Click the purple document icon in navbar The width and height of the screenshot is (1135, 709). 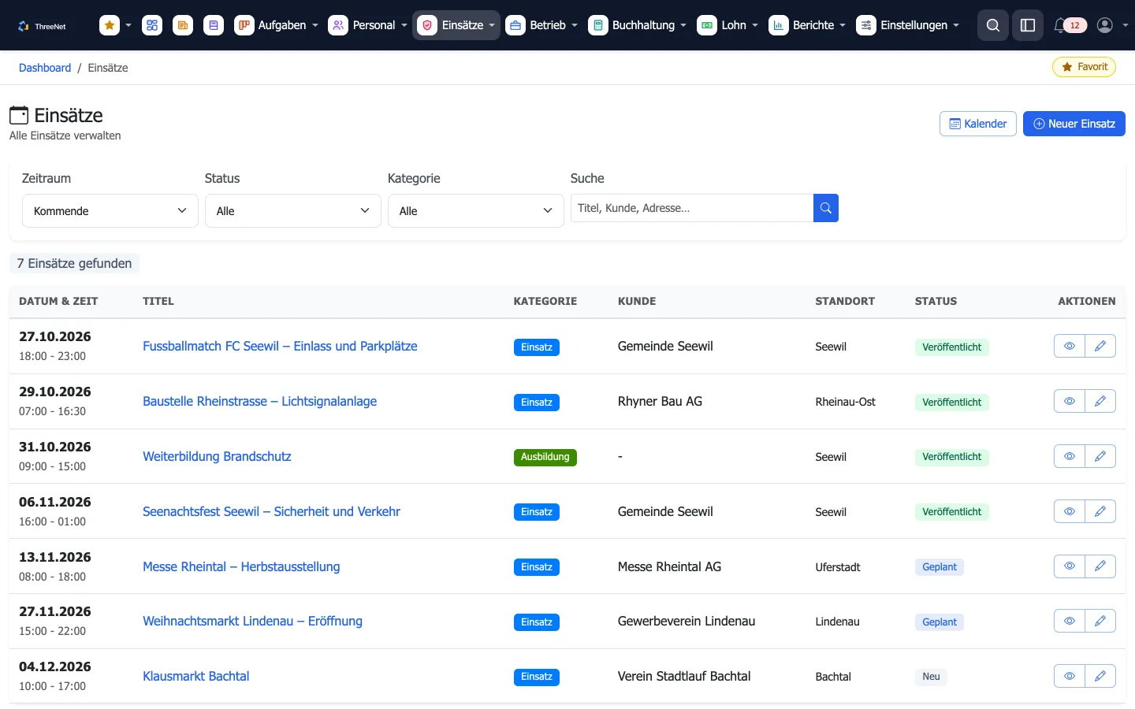coord(214,25)
